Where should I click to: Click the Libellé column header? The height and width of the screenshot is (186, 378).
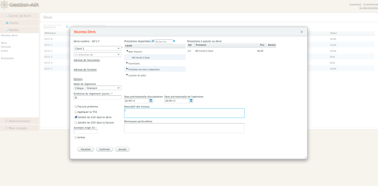[x=155, y=46]
